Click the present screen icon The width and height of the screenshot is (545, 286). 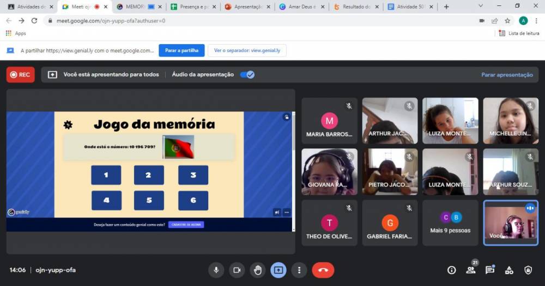click(x=278, y=270)
